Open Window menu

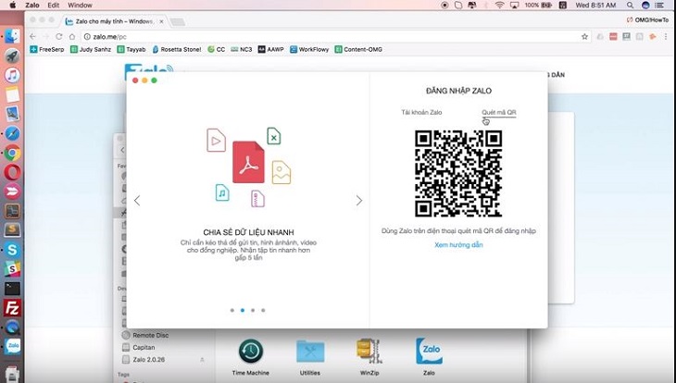tap(80, 6)
